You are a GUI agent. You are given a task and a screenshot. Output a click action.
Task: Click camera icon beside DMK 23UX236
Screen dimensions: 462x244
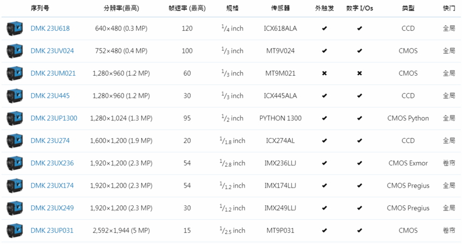[15, 163]
